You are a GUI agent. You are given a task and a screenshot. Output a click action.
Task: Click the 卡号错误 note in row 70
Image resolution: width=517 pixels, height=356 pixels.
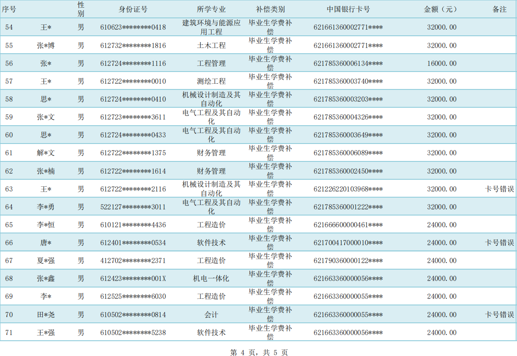500,315
